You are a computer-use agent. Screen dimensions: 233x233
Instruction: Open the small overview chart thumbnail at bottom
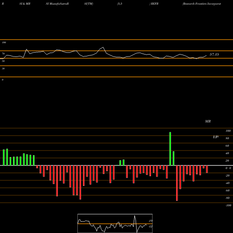click(115, 223)
